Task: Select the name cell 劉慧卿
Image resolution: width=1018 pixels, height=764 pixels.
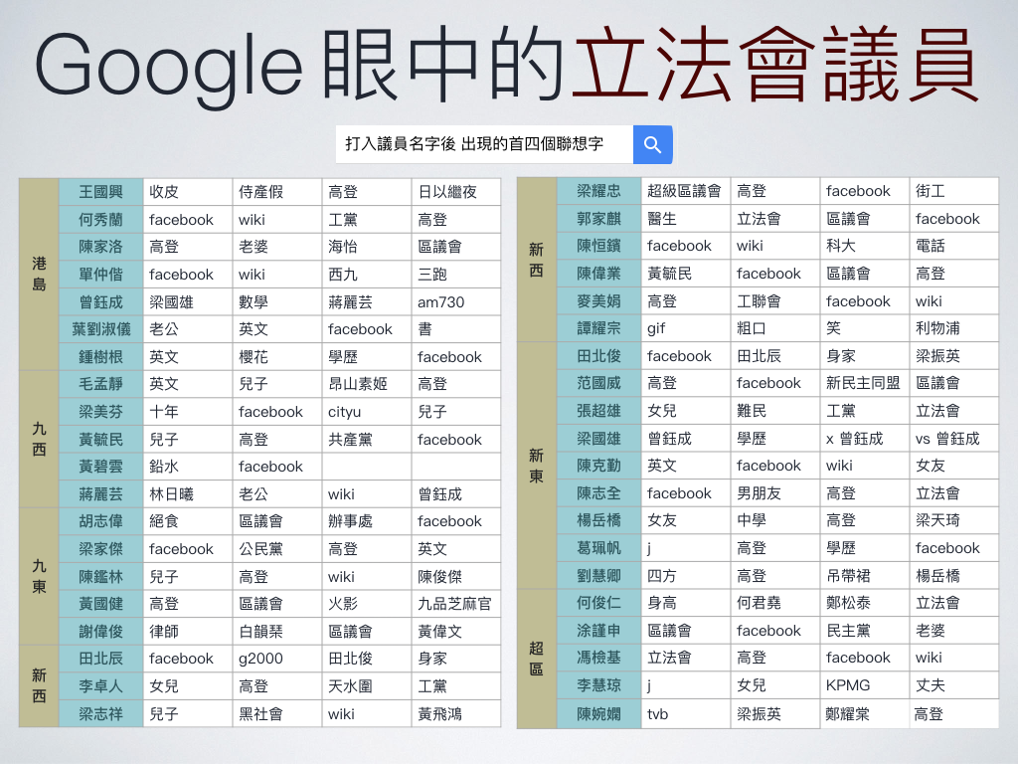Action: tap(598, 576)
